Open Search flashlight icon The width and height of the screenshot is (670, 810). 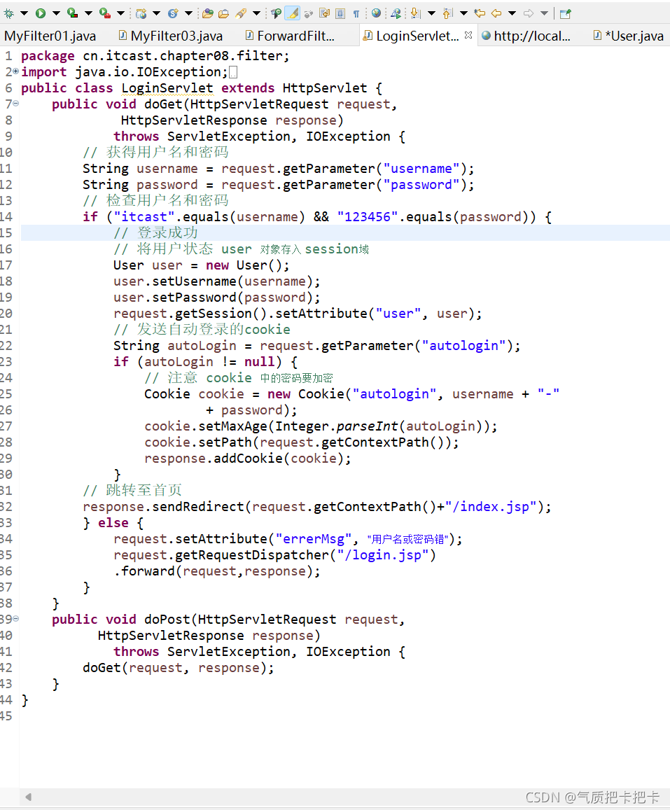point(241,13)
